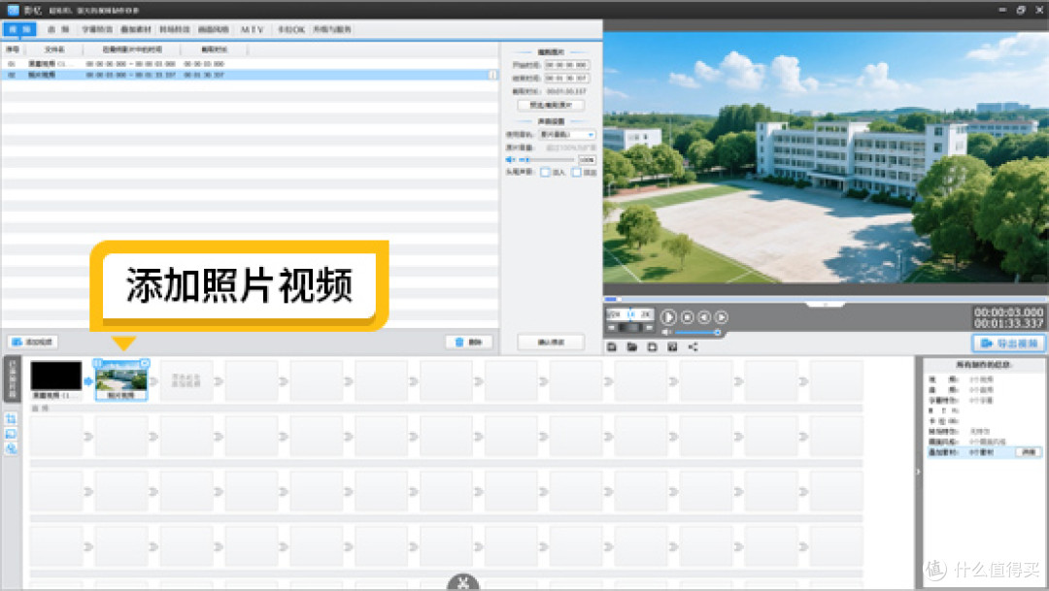Click the crop icon in left sidebar

pyautogui.click(x=11, y=419)
